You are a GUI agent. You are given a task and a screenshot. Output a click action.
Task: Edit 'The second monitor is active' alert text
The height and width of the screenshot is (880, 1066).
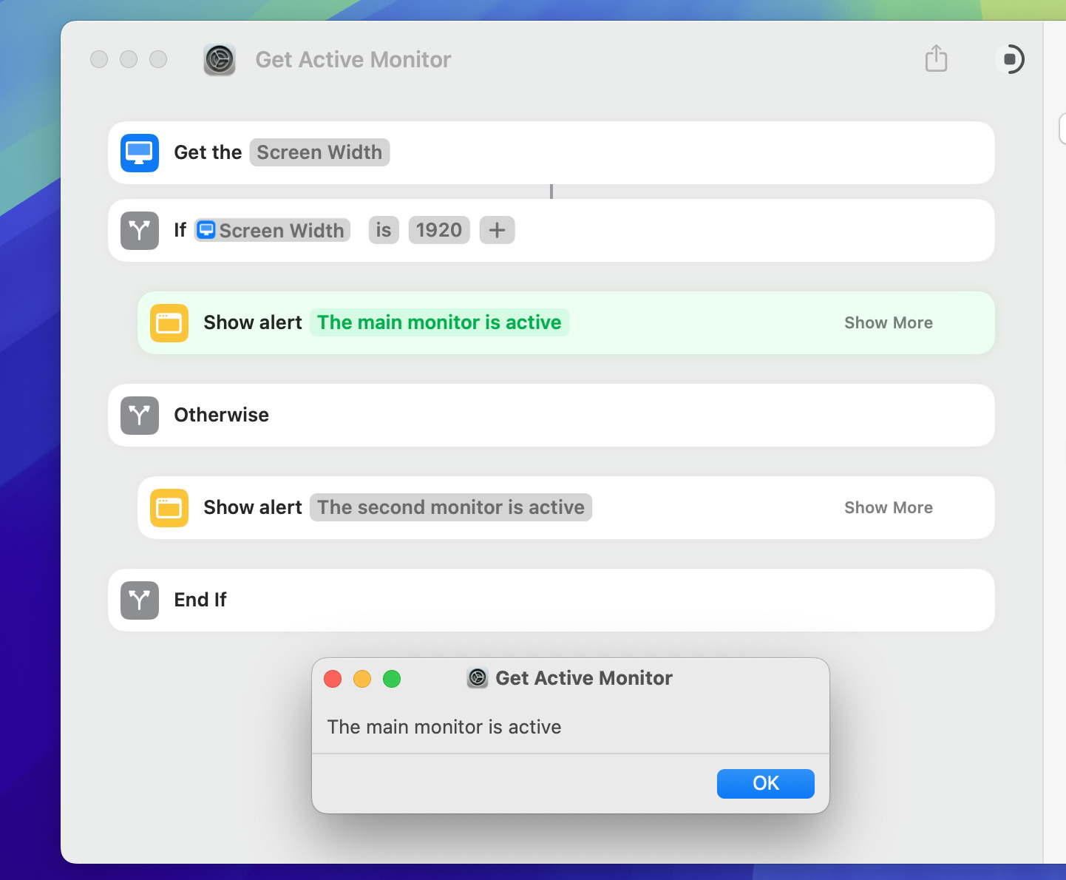[x=451, y=507]
